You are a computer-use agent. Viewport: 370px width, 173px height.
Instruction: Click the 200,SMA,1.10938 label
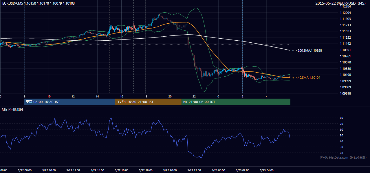[307, 50]
